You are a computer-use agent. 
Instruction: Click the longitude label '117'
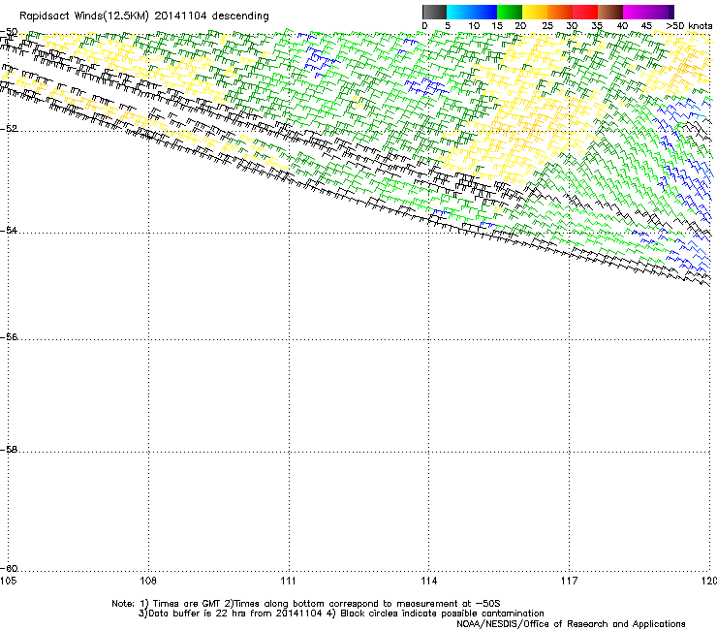[569, 581]
